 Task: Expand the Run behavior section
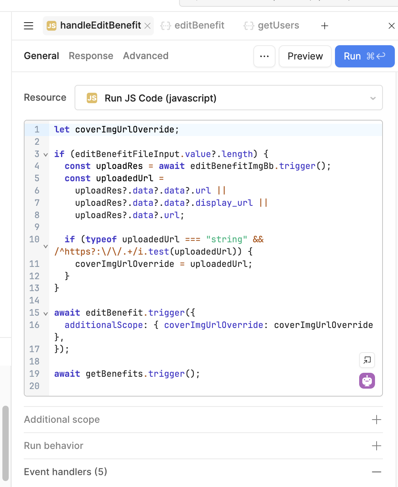[x=376, y=446]
